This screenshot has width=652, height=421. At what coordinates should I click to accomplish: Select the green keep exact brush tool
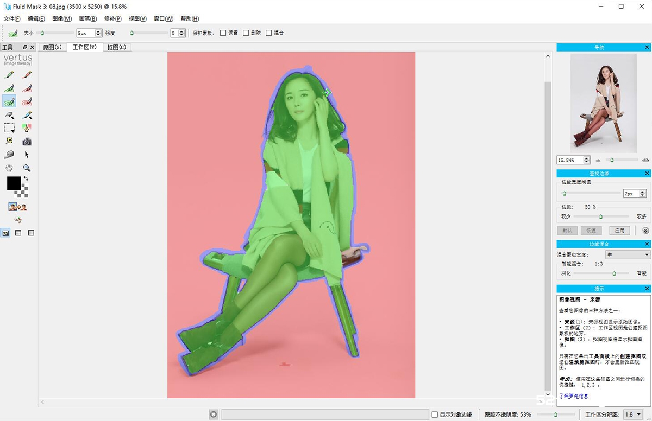(x=9, y=75)
